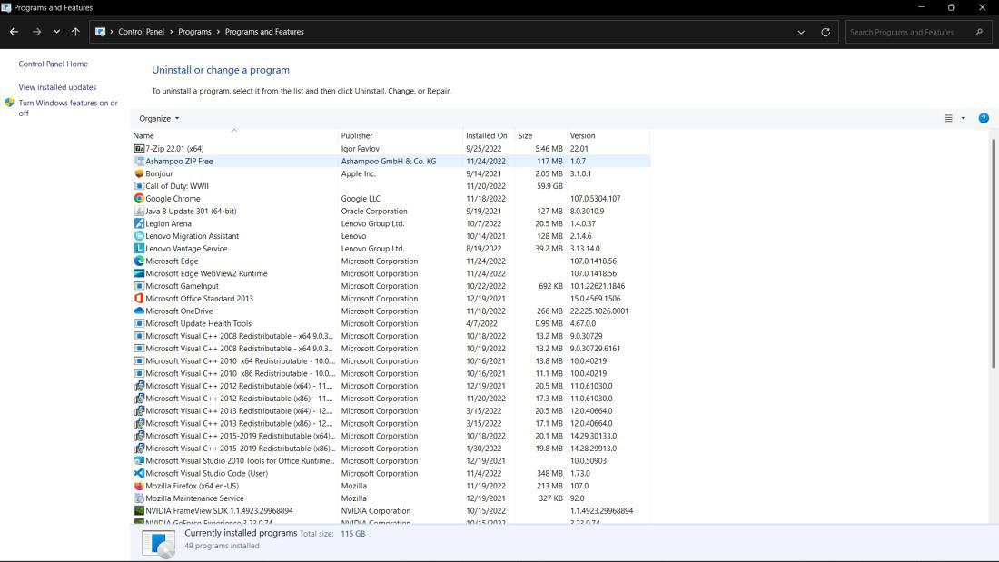This screenshot has height=562, width=999.
Task: Click the Java 8 Update 301 icon
Action: click(x=139, y=211)
